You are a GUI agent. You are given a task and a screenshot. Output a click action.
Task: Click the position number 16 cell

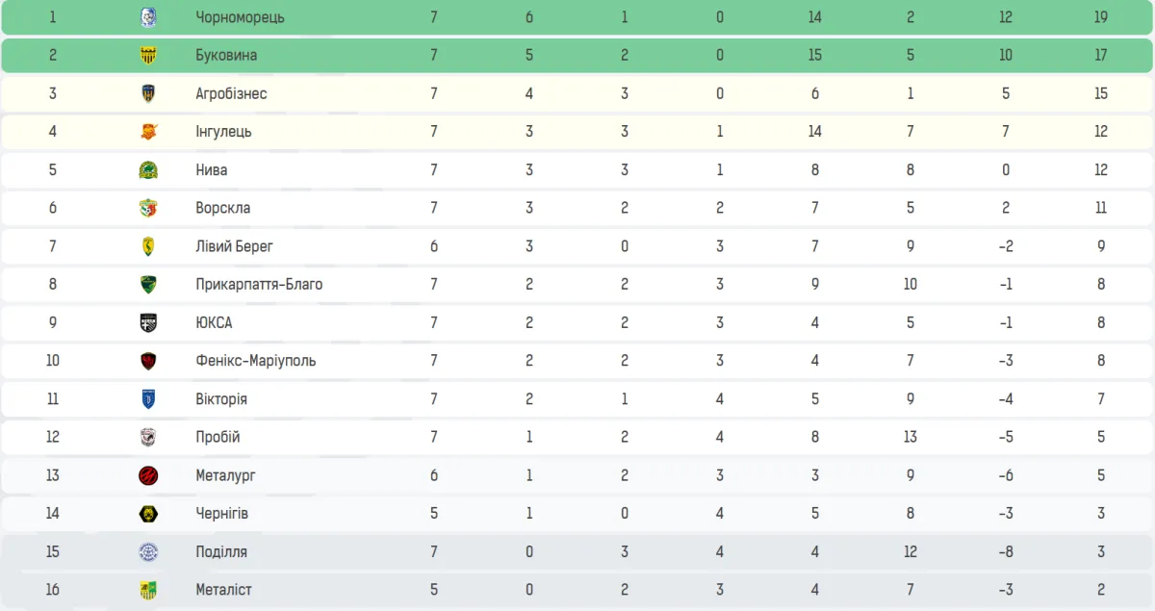pyautogui.click(x=53, y=590)
